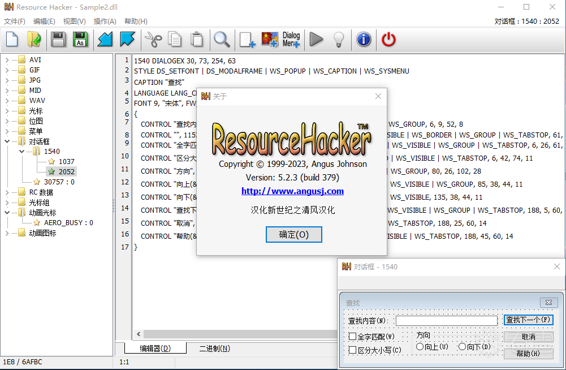Collapse the 动画光标 folder node
The image size is (566, 370).
(x=7, y=213)
